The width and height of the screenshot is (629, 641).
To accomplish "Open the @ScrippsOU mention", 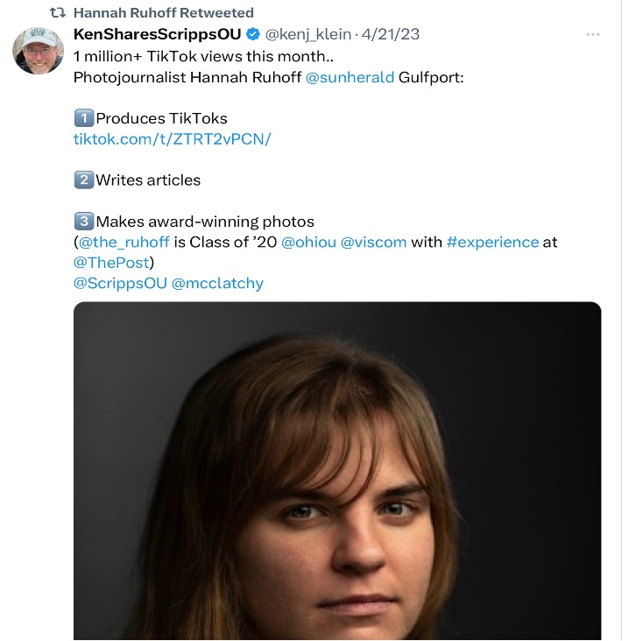I will (119, 283).
